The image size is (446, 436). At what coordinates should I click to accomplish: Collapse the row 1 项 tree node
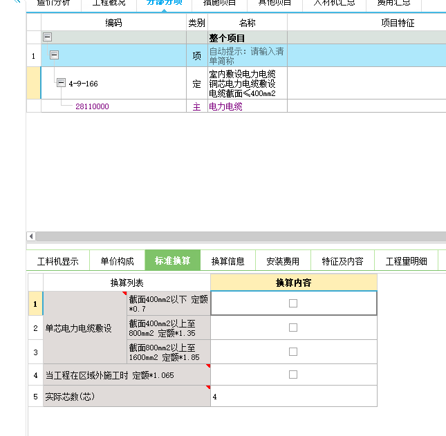pos(54,55)
